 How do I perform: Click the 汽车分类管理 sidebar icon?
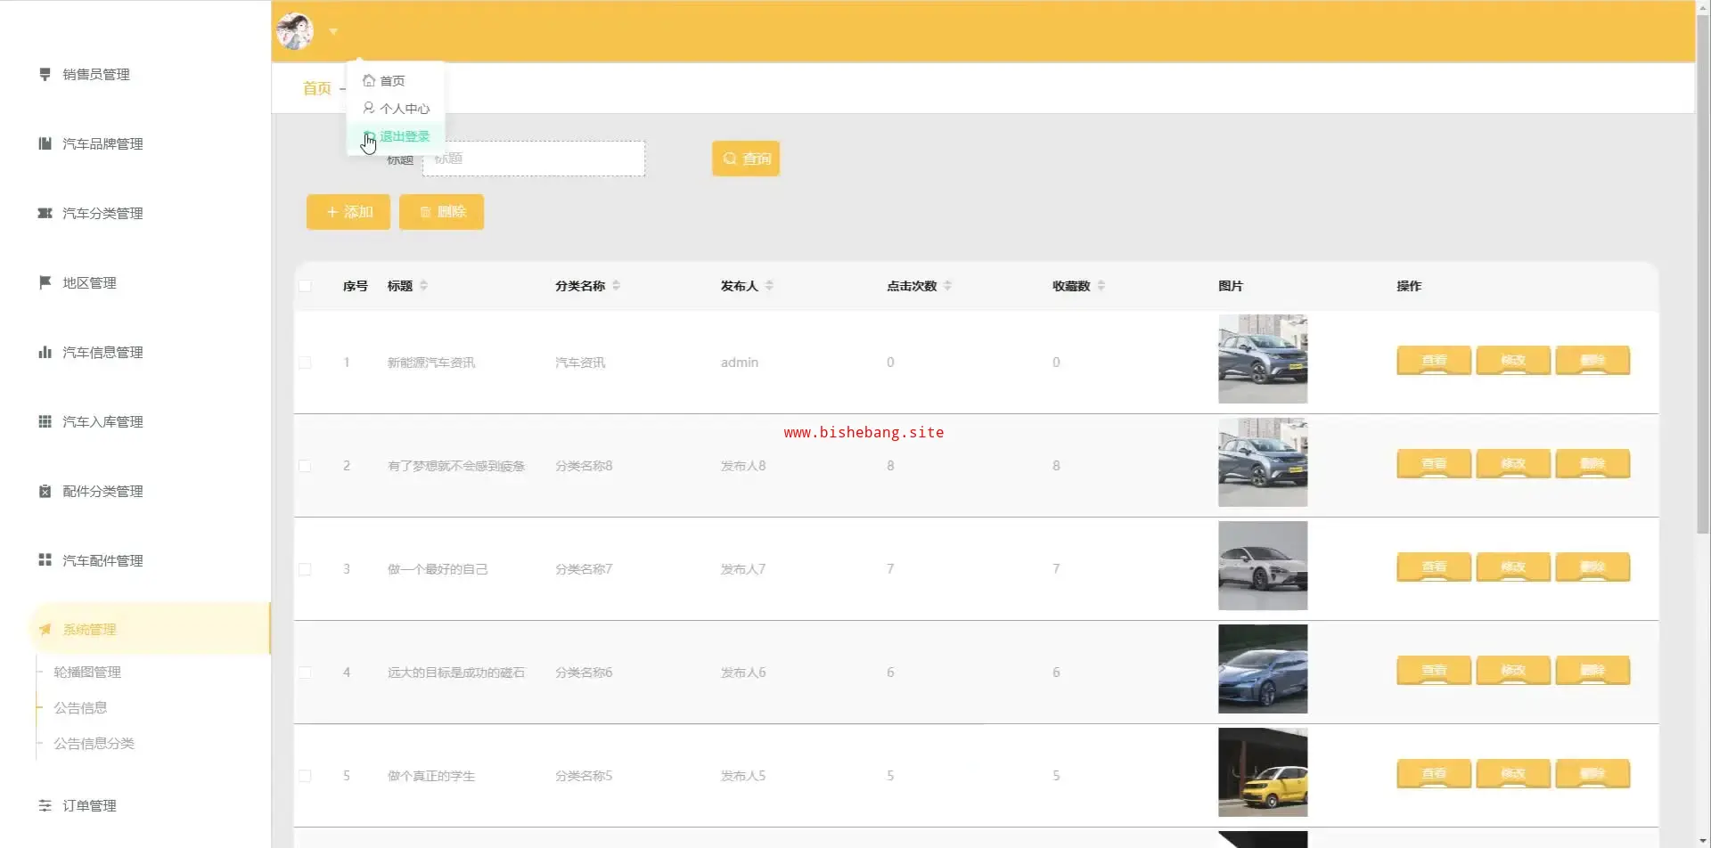(x=45, y=214)
